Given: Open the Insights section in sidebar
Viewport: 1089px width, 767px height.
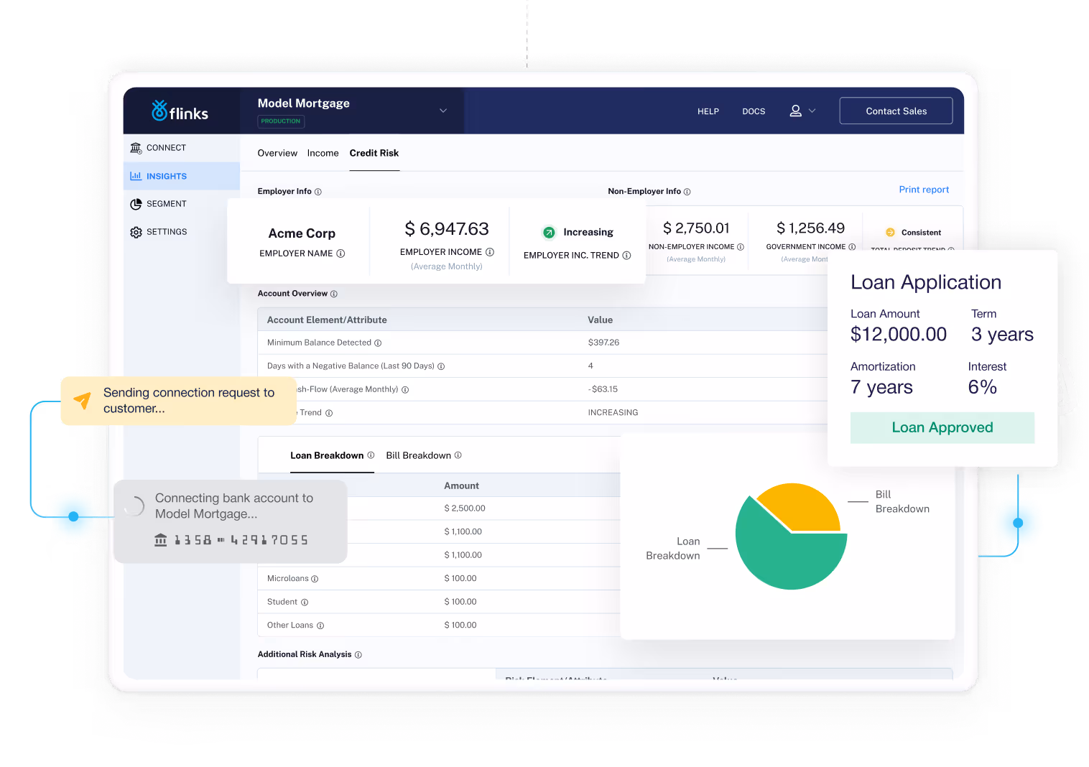Looking at the screenshot, I should click(x=181, y=176).
